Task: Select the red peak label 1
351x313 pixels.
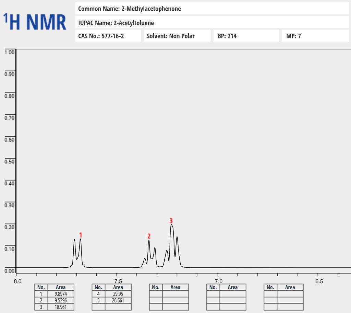Action: click(80, 235)
